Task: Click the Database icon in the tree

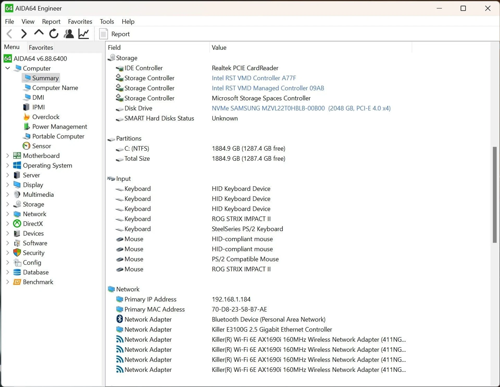Action: point(17,272)
